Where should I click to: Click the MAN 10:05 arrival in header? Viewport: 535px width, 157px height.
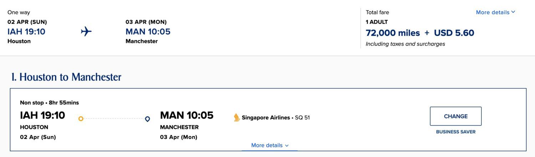[148, 32]
